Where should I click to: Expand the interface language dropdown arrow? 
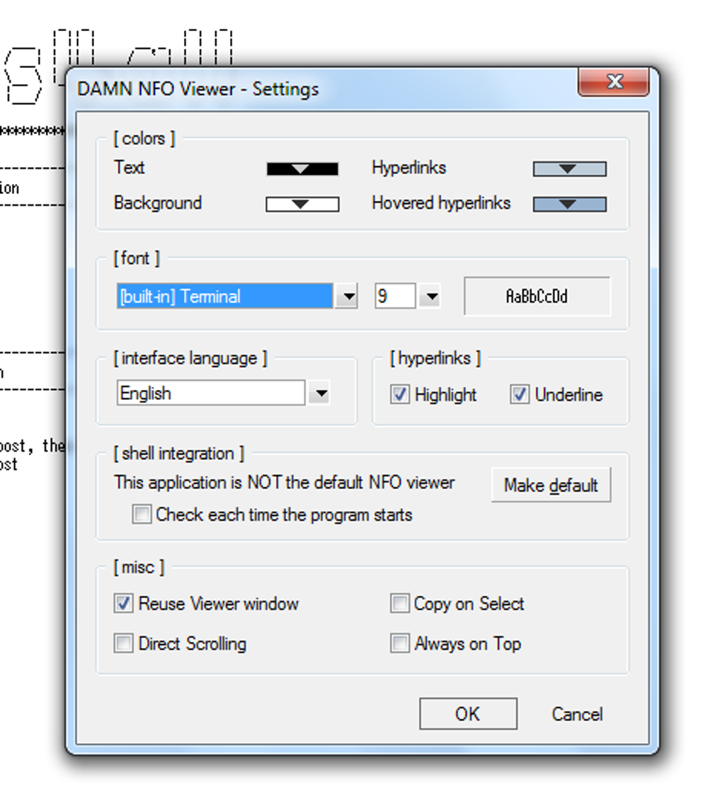tap(321, 393)
